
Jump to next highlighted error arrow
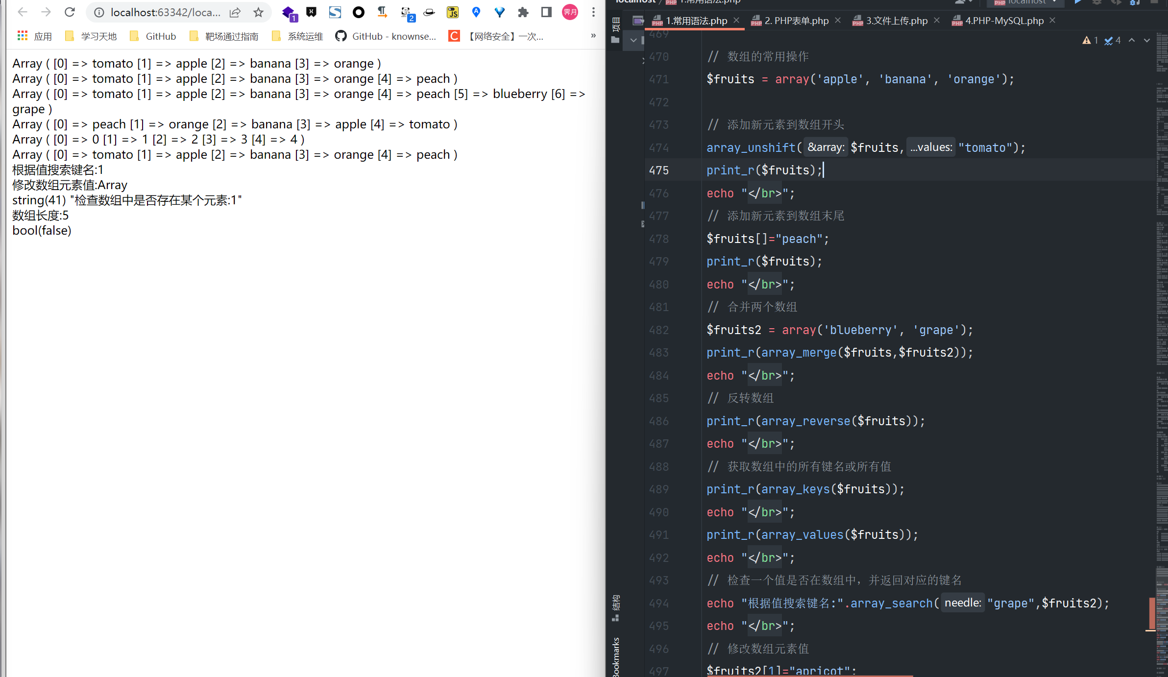pos(1146,40)
